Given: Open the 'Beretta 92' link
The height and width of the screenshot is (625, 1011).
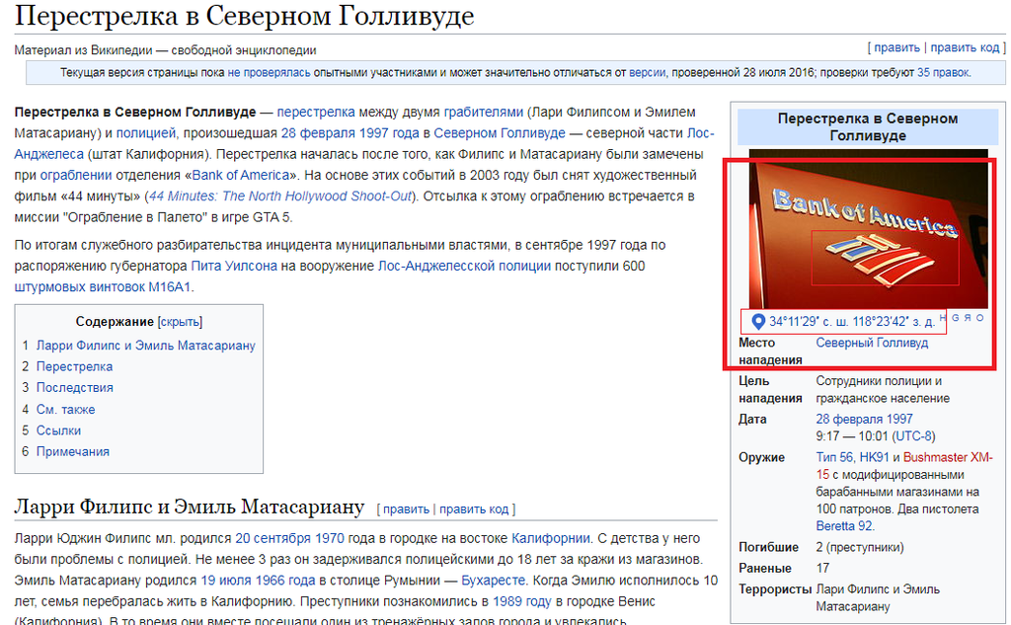Looking at the screenshot, I should 845,525.
